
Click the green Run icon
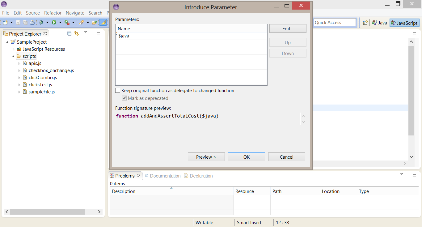pyautogui.click(x=54, y=22)
